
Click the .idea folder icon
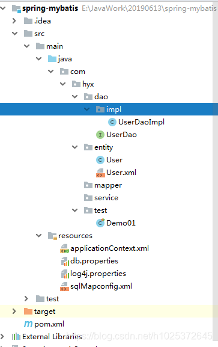coord(28,21)
